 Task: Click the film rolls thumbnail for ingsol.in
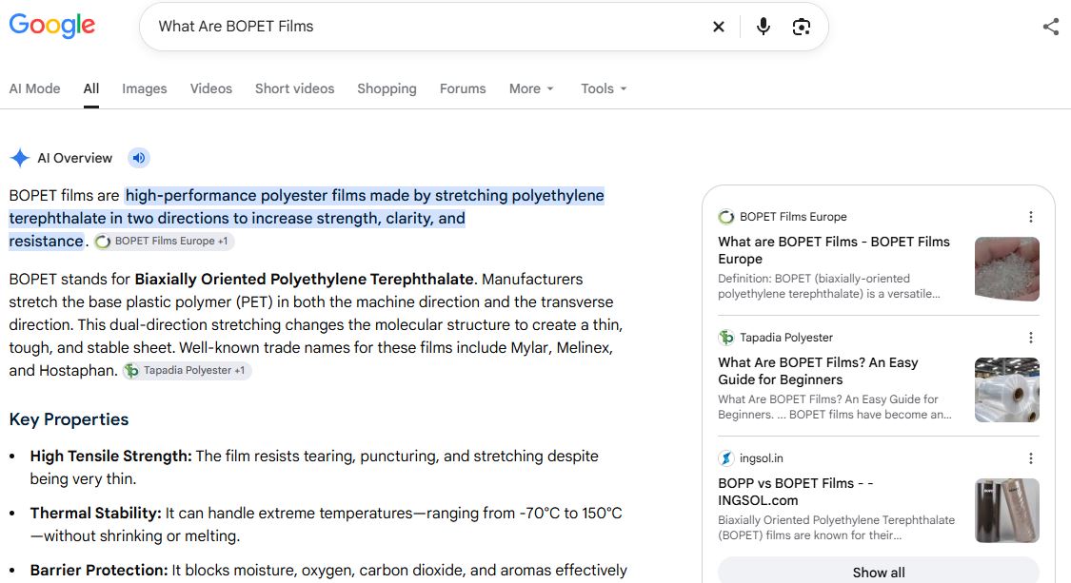(1007, 511)
